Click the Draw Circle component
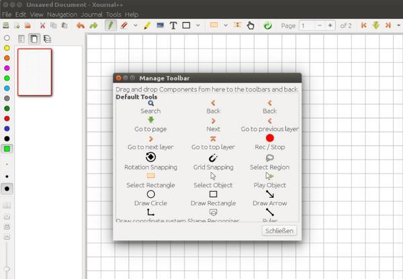Screen dimensions: 403x279 pyautogui.click(x=150, y=198)
